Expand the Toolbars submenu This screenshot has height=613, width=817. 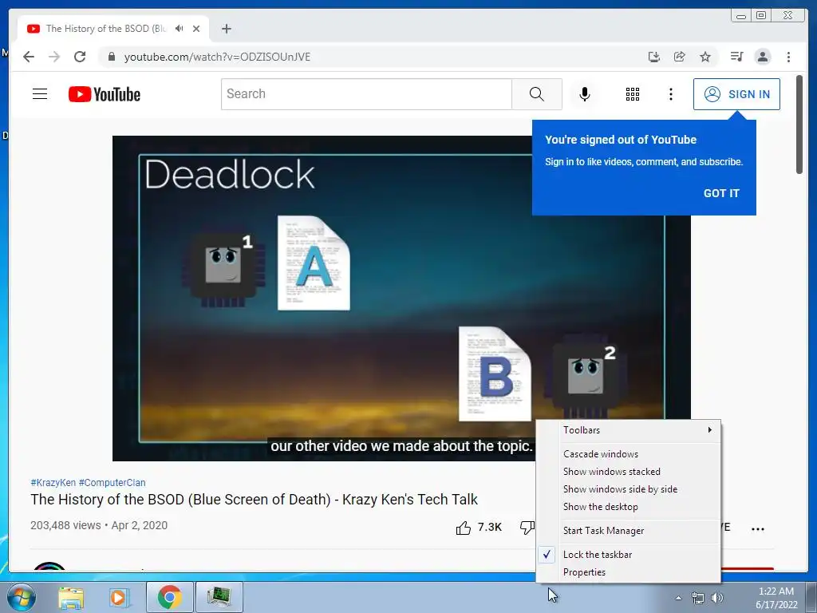pos(629,430)
